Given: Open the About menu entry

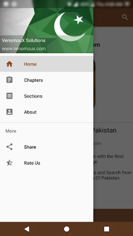Looking at the screenshot, I should (x=47, y=112).
